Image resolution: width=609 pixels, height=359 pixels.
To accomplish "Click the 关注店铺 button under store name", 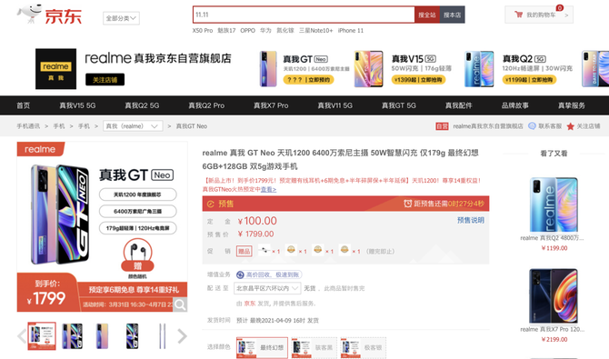I will tap(105, 80).
